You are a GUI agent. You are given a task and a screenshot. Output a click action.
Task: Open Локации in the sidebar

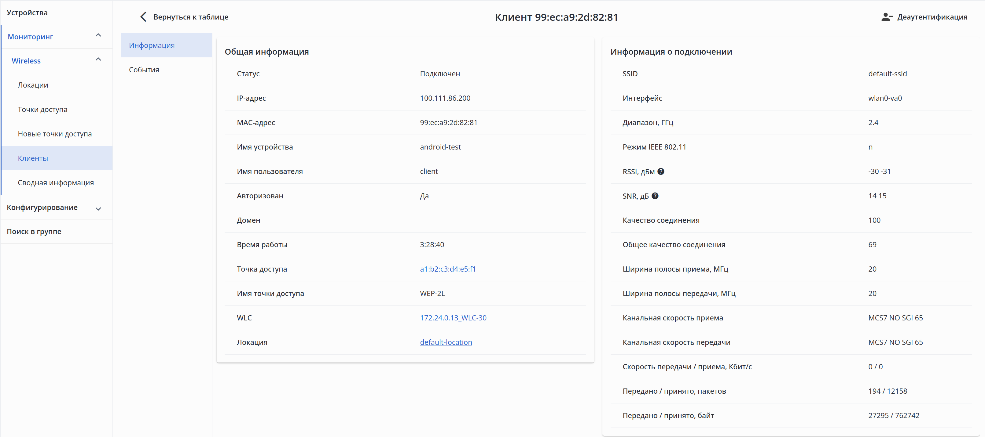(33, 85)
